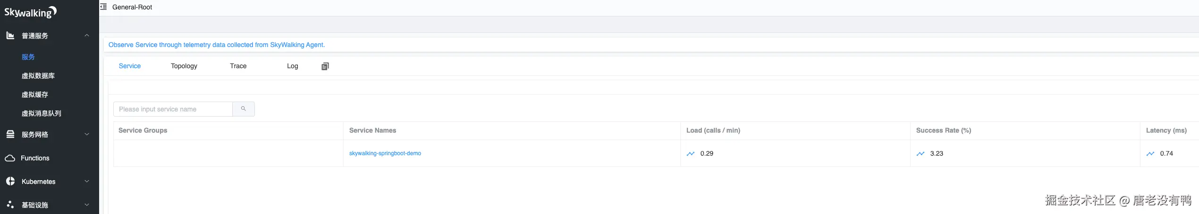Select 虚拟缓存 in the sidebar
This screenshot has width=1199, height=214.
click(35, 95)
